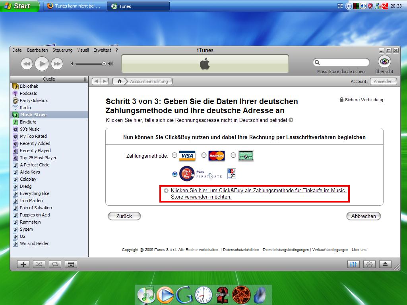This screenshot has width=407, height=305.
Task: Open the Dienstleistungsbedingungen link
Action: pyautogui.click(x=285, y=250)
